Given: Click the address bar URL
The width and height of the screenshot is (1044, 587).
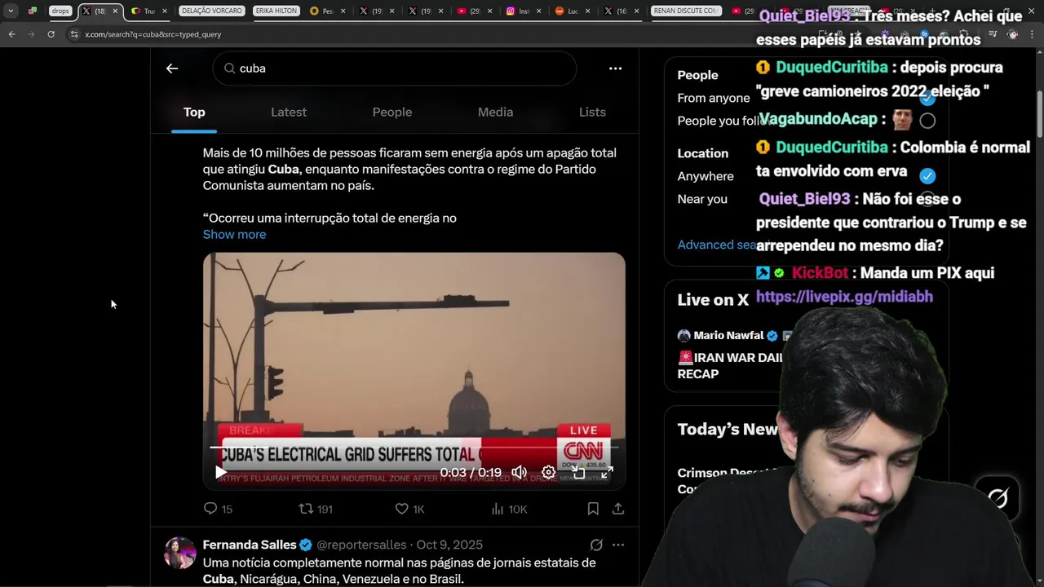Looking at the screenshot, I should point(153,34).
